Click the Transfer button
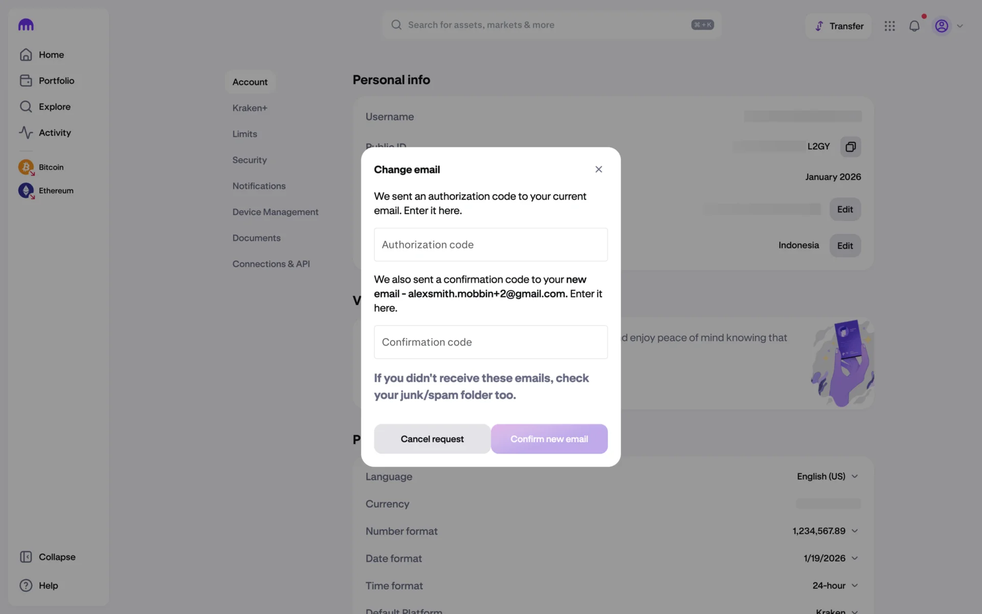The height and width of the screenshot is (614, 982). click(839, 26)
